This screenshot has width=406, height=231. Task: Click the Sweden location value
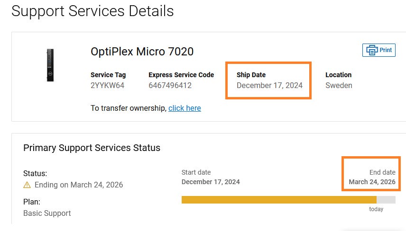[339, 86]
